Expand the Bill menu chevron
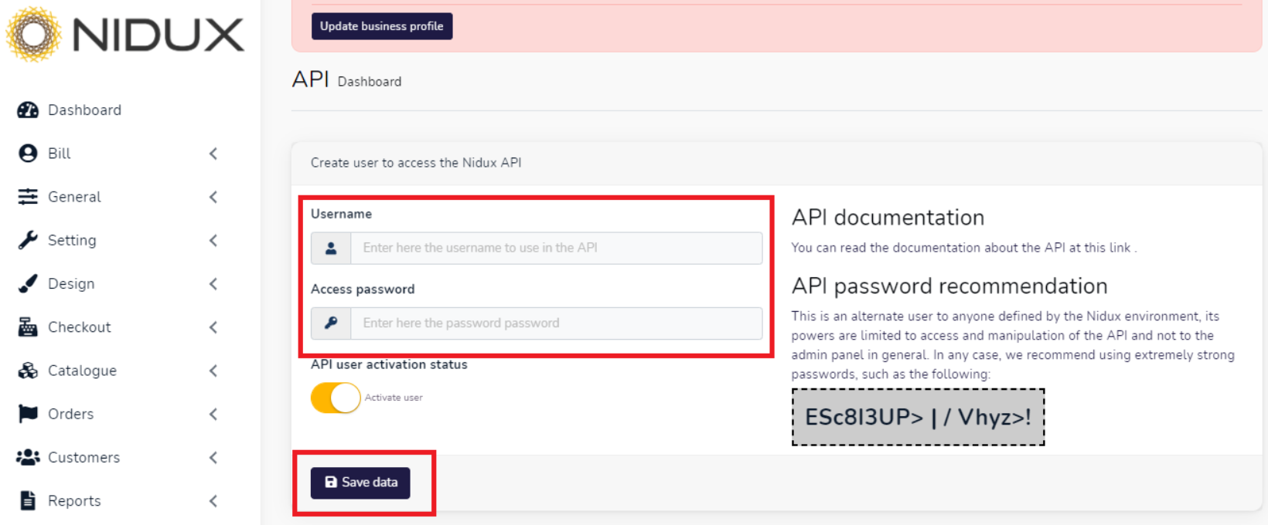The image size is (1268, 525). [213, 154]
